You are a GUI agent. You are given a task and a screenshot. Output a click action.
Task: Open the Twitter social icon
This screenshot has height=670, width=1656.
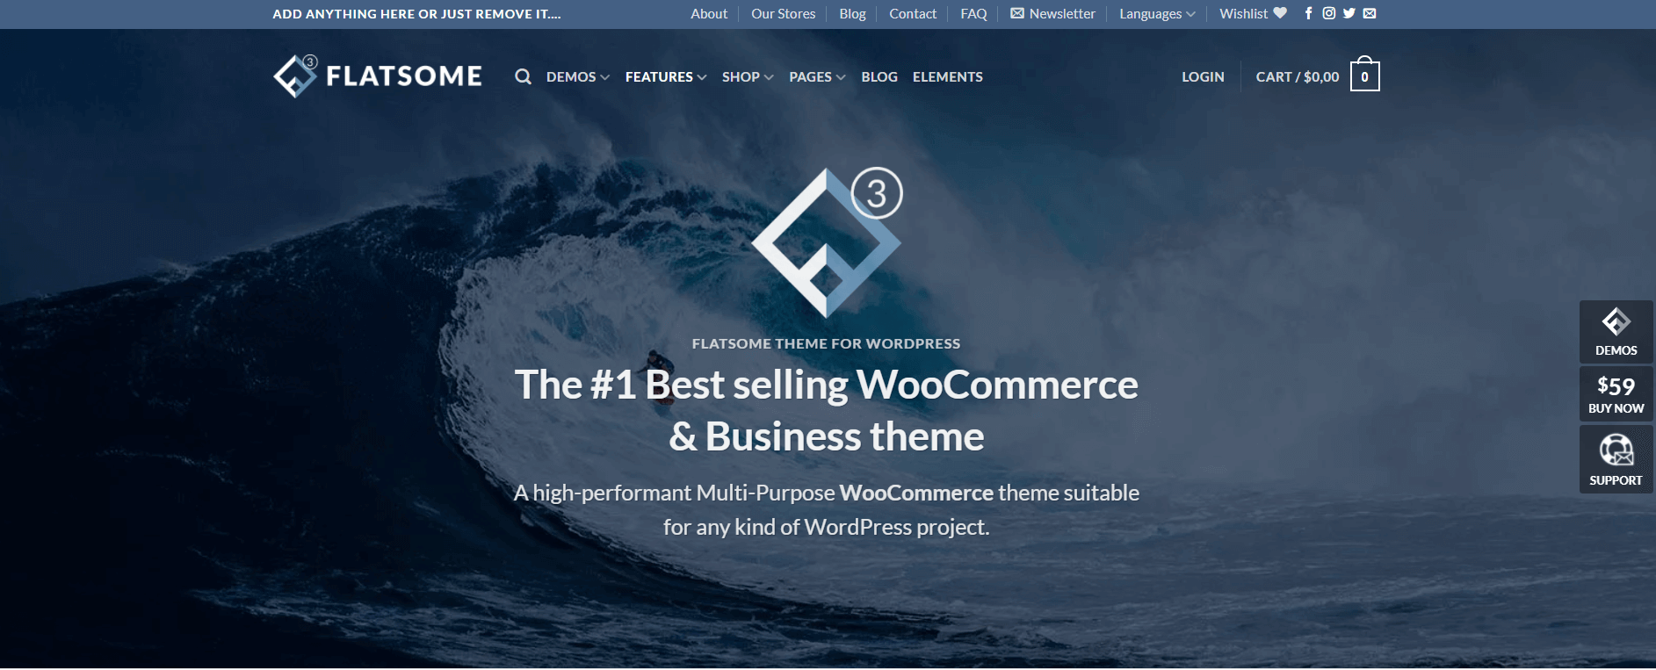click(1349, 13)
